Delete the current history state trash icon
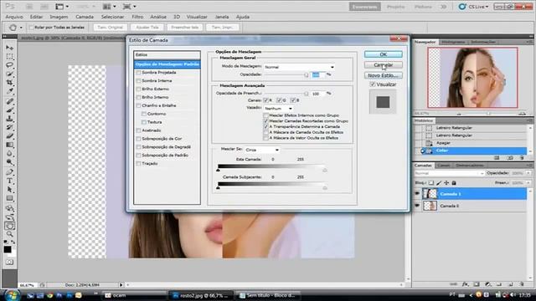Image resolution: width=536 pixels, height=301 pixels. point(522,158)
